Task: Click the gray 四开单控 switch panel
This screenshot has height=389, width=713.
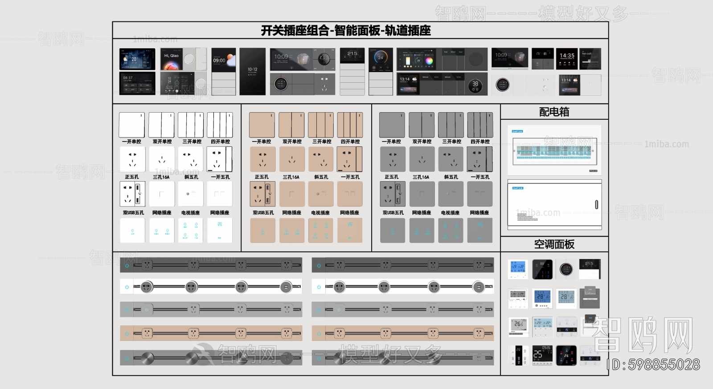Action: (x=480, y=125)
